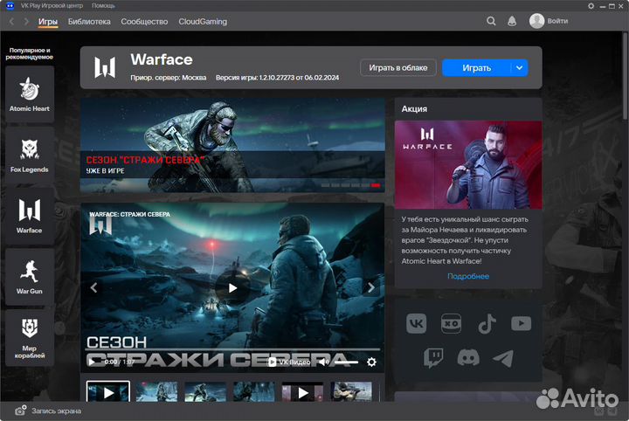The image size is (629, 421).
Task: Expand the dropdown arrow beside Играть
Action: pos(520,67)
